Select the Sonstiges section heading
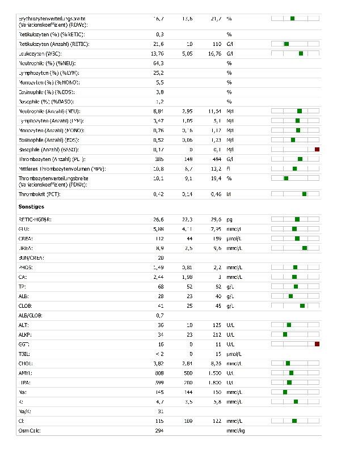 click(x=31, y=206)
